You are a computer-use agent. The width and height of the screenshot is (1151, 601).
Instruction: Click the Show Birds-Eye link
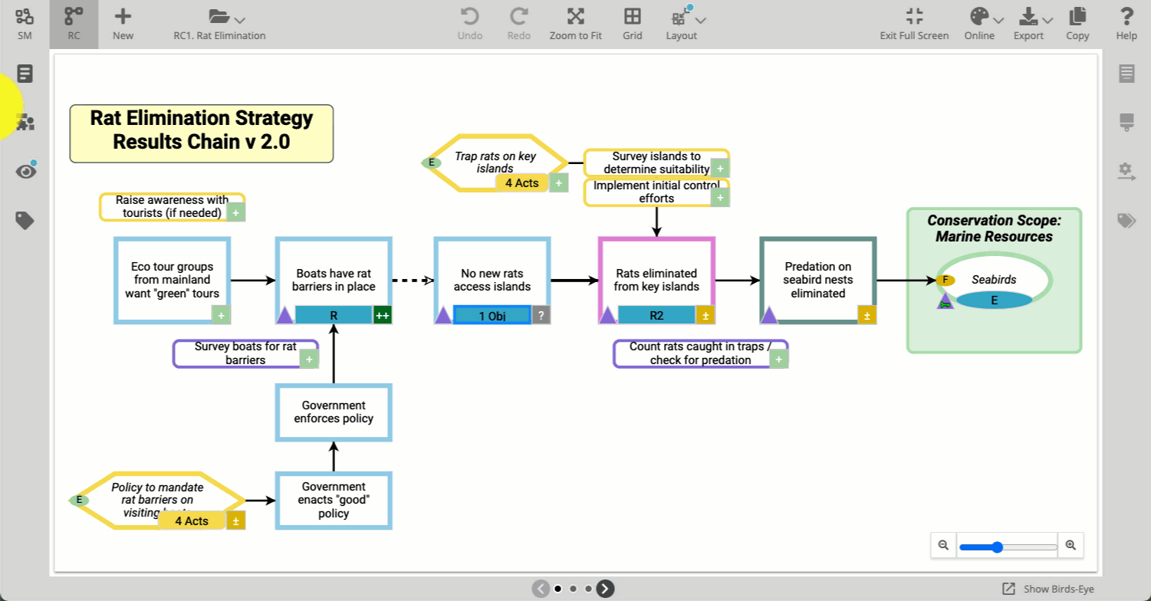click(x=1055, y=589)
